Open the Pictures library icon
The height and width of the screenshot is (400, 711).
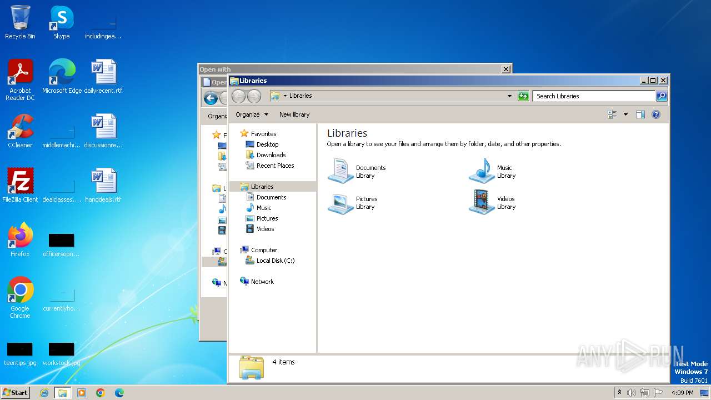pos(341,202)
